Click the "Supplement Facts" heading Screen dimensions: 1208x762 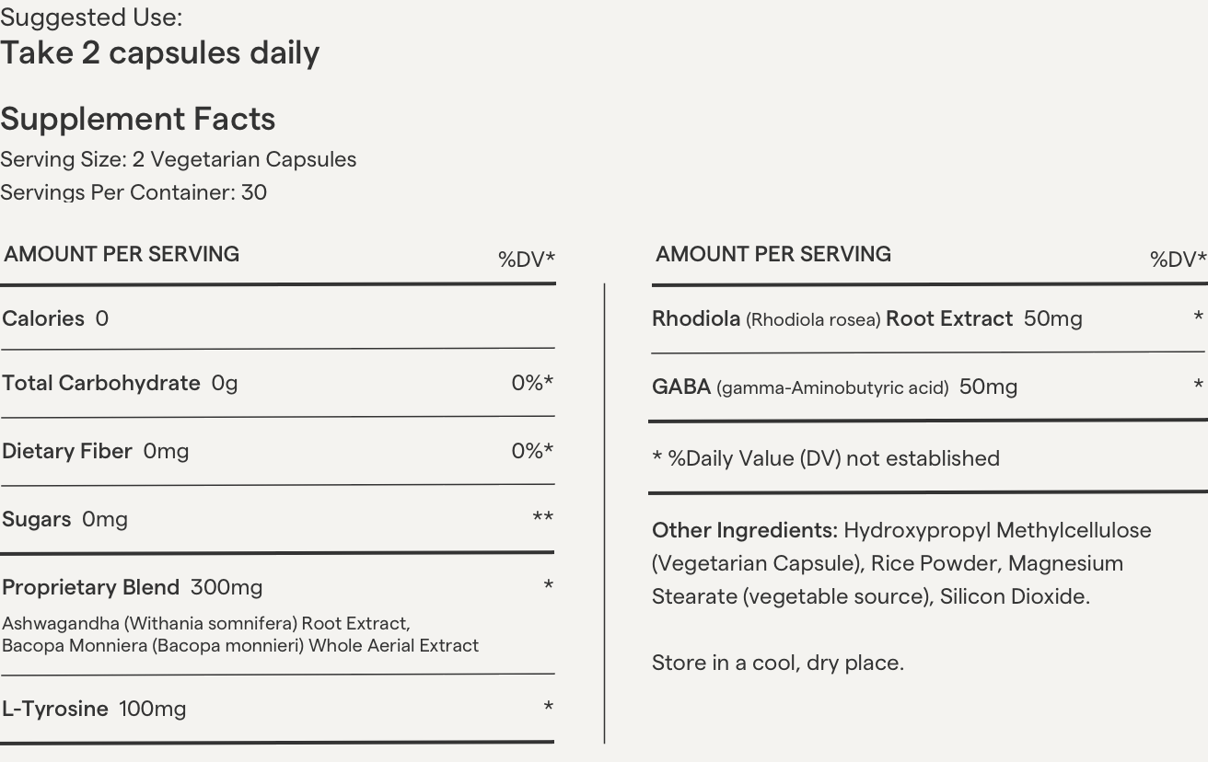[137, 119]
